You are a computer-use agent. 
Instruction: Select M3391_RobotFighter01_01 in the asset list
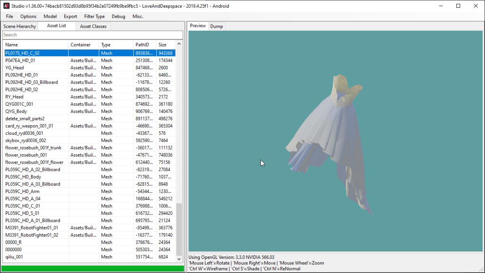pos(32,228)
